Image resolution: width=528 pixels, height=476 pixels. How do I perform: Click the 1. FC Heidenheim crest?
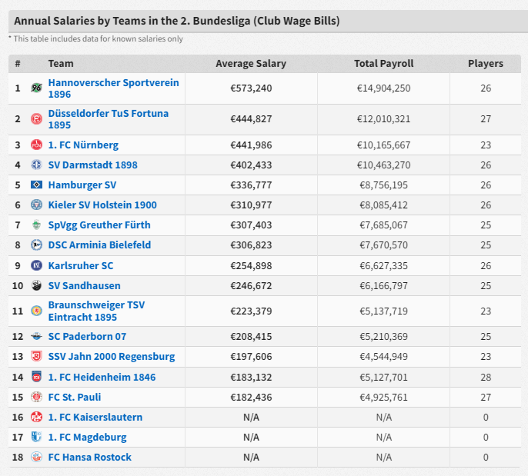click(x=36, y=377)
